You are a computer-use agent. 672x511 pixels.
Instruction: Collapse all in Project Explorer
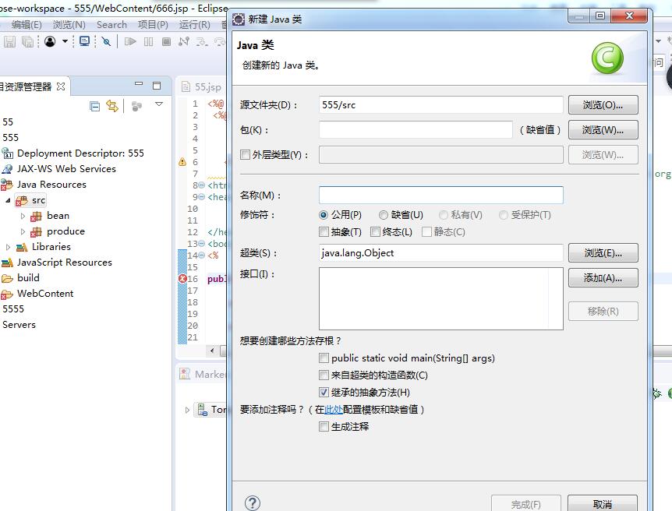(x=94, y=106)
